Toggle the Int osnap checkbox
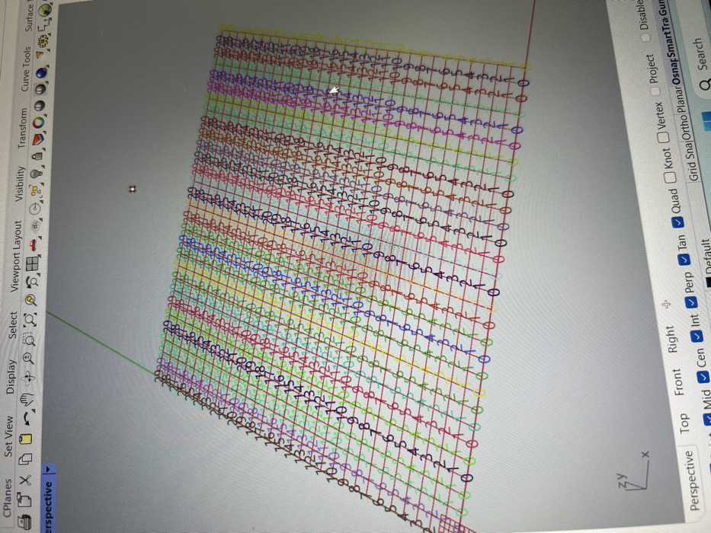The width and height of the screenshot is (711, 533). click(697, 337)
